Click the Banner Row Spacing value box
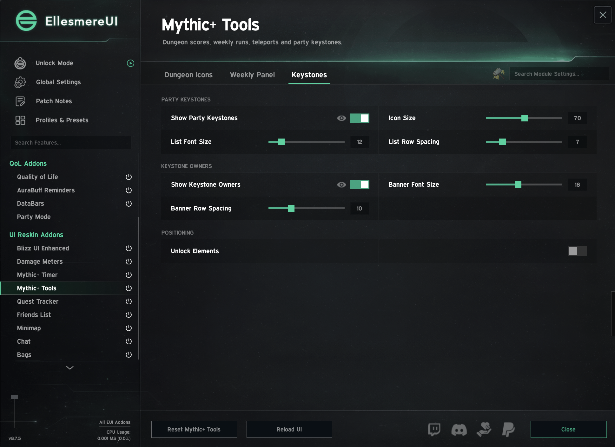Viewport: 615px width, 447px height. 360,208
